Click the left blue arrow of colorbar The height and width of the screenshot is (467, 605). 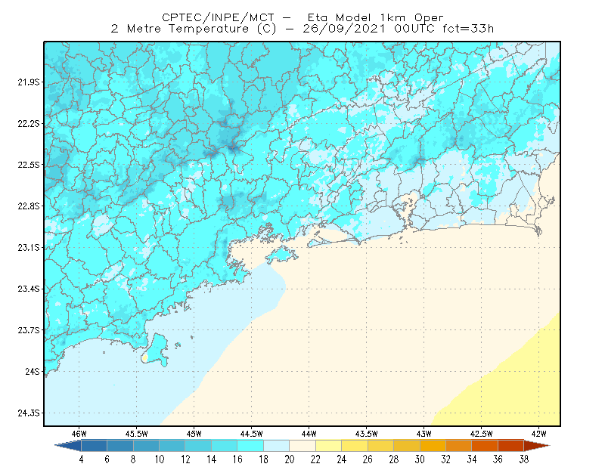coord(68,446)
